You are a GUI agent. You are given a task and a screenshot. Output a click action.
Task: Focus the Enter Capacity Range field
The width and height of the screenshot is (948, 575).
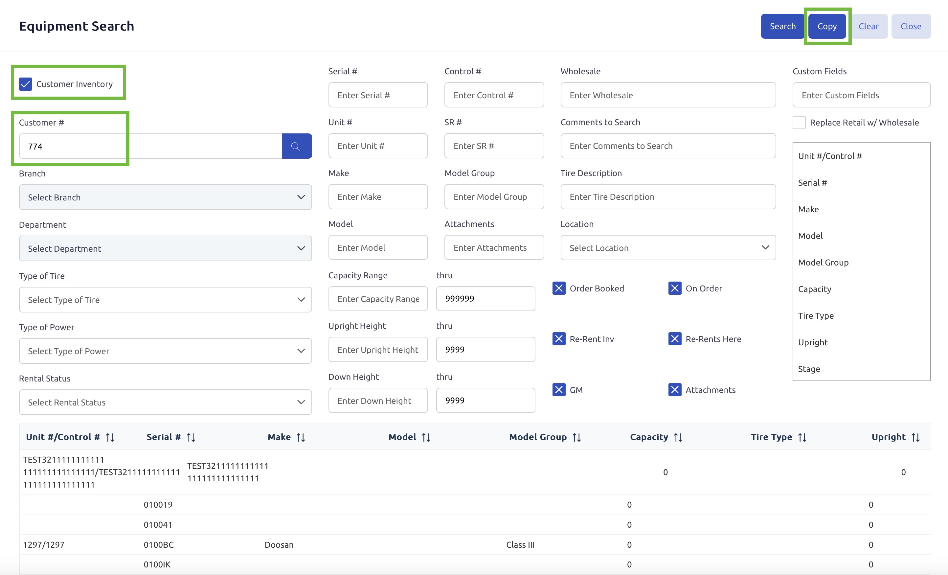378,299
